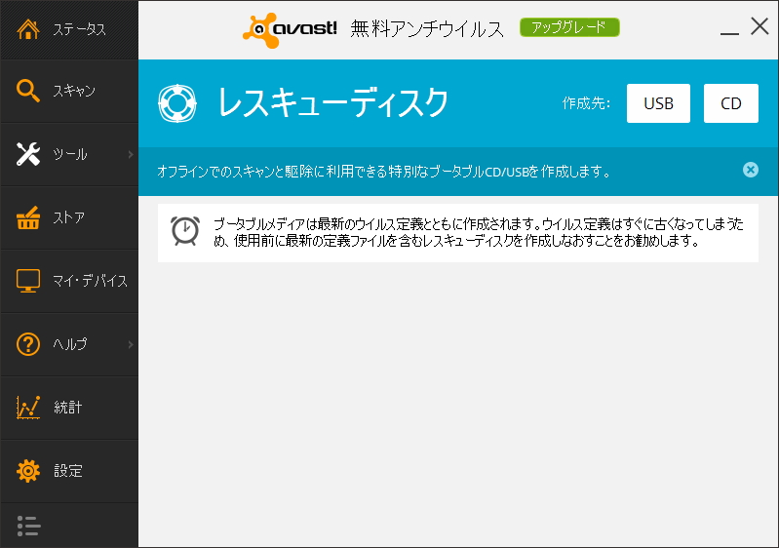Viewport: 779px width, 548px height.
Task: Open the スキャン menu item
Action: click(69, 91)
